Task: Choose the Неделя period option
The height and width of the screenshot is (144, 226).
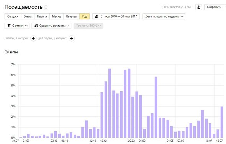Action: 42,16
